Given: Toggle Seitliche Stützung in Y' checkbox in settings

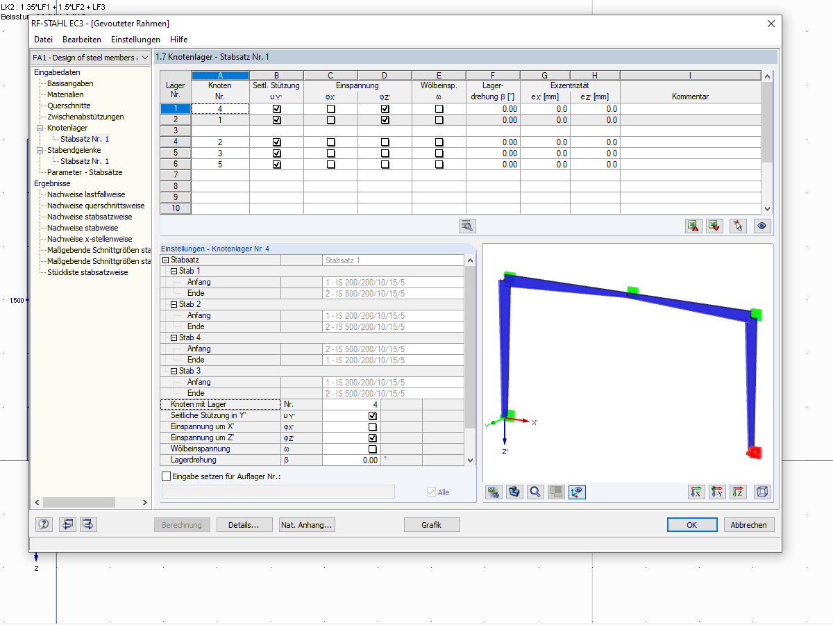Looking at the screenshot, I should (x=373, y=416).
